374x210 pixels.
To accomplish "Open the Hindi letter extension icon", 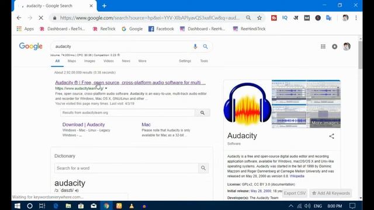I will (296, 18).
